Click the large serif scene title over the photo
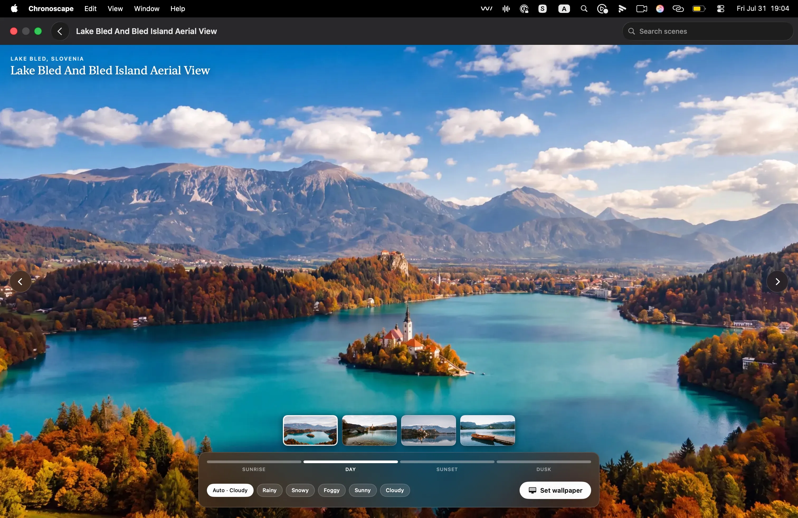 (x=110, y=70)
